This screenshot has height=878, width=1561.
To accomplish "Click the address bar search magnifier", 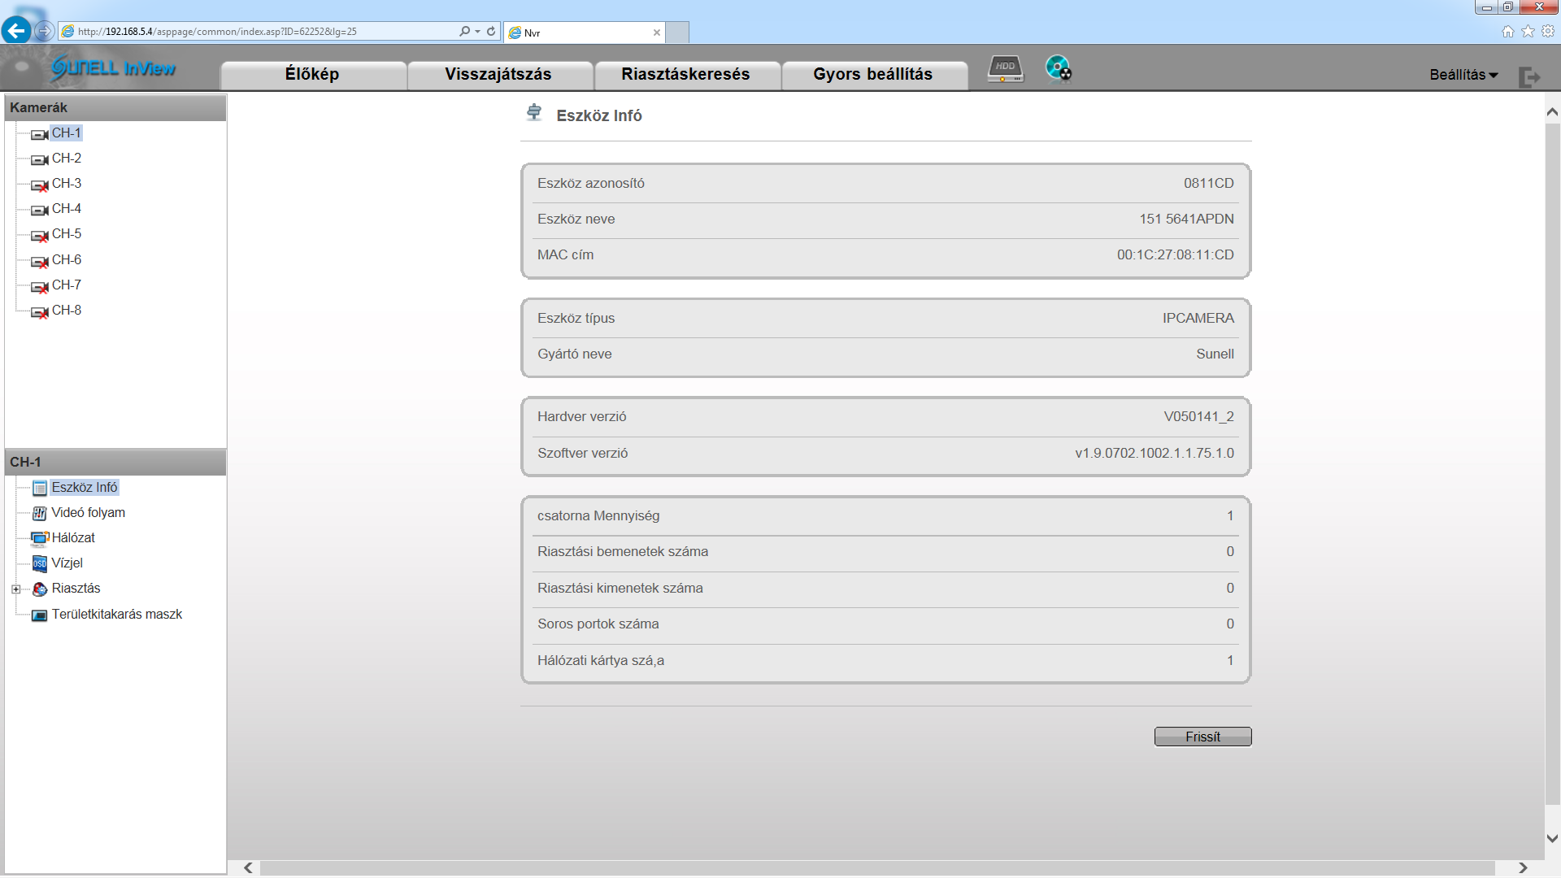I will 464,31.
